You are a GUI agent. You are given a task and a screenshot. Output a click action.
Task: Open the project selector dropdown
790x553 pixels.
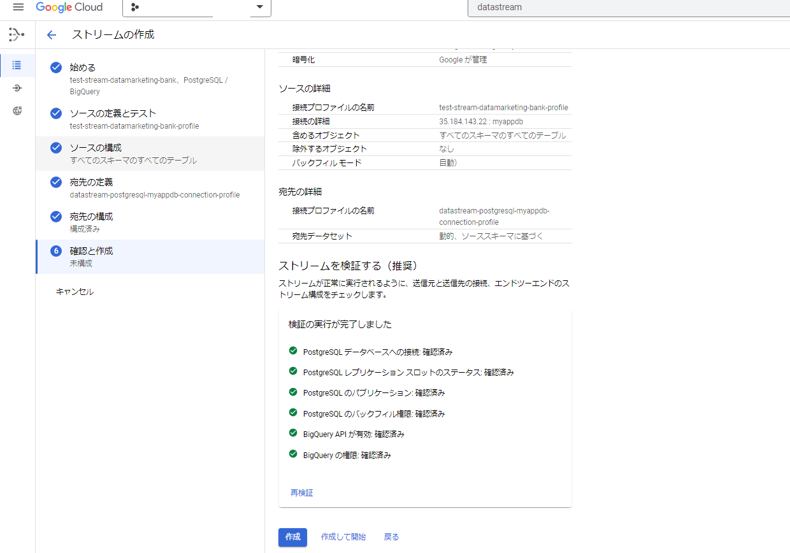tap(197, 7)
